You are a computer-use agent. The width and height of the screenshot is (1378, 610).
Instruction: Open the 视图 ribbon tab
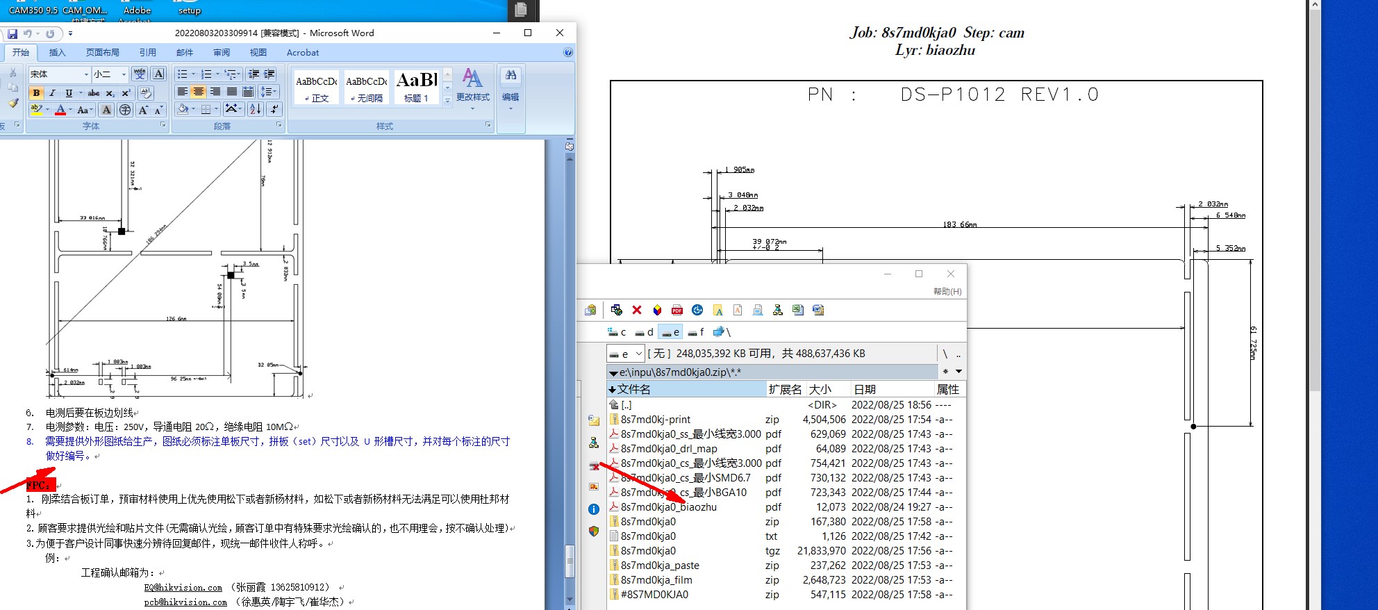(258, 53)
